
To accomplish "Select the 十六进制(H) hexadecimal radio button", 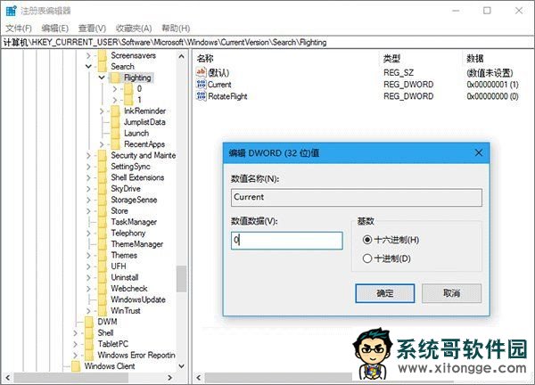I will click(367, 240).
